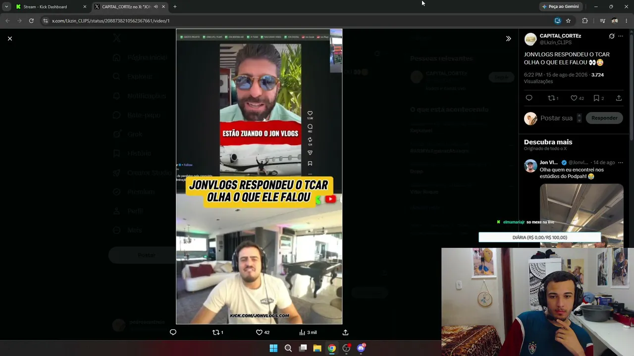Click the Responder button

604,118
